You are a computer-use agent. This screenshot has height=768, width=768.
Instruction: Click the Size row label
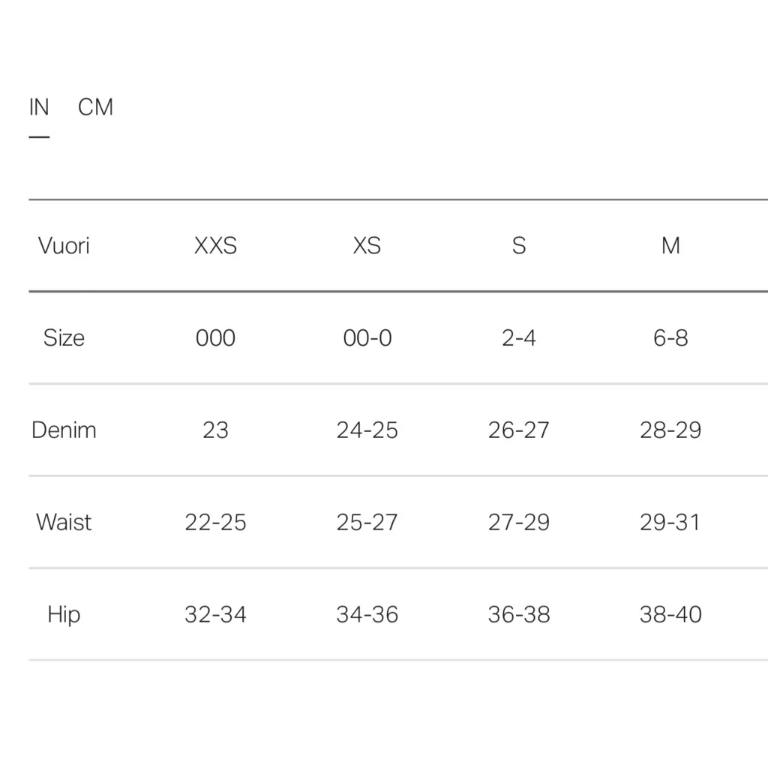(64, 338)
